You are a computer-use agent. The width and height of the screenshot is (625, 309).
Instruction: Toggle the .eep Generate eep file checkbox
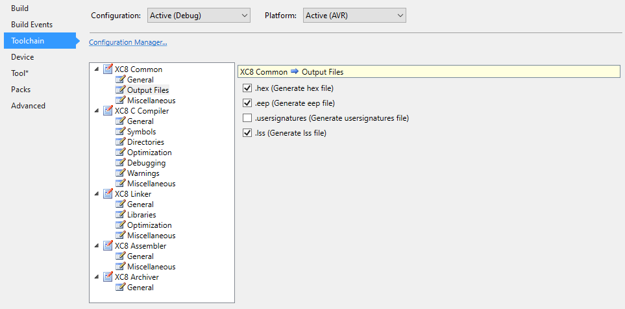click(x=247, y=103)
